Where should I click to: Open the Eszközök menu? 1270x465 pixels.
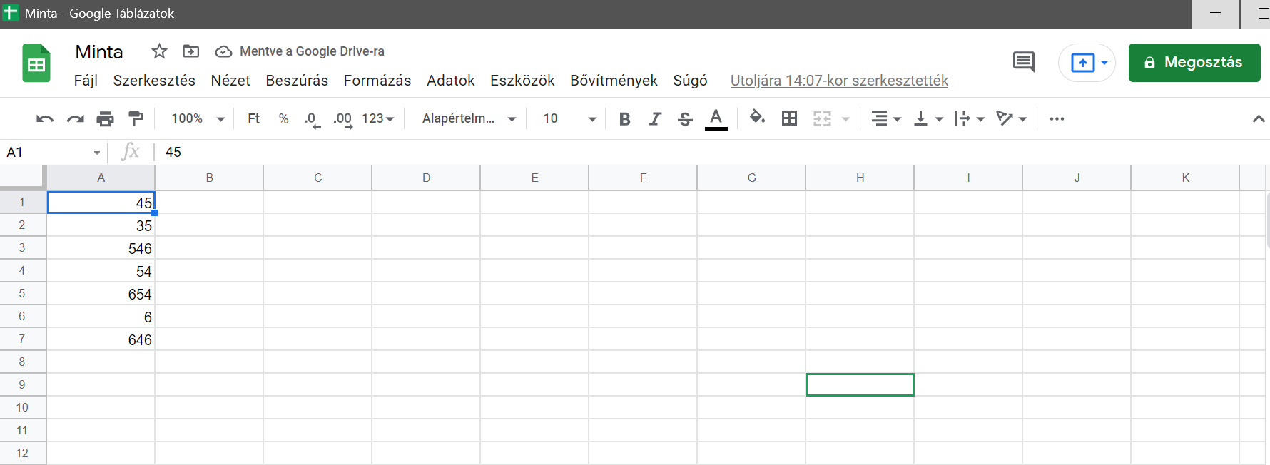(522, 81)
